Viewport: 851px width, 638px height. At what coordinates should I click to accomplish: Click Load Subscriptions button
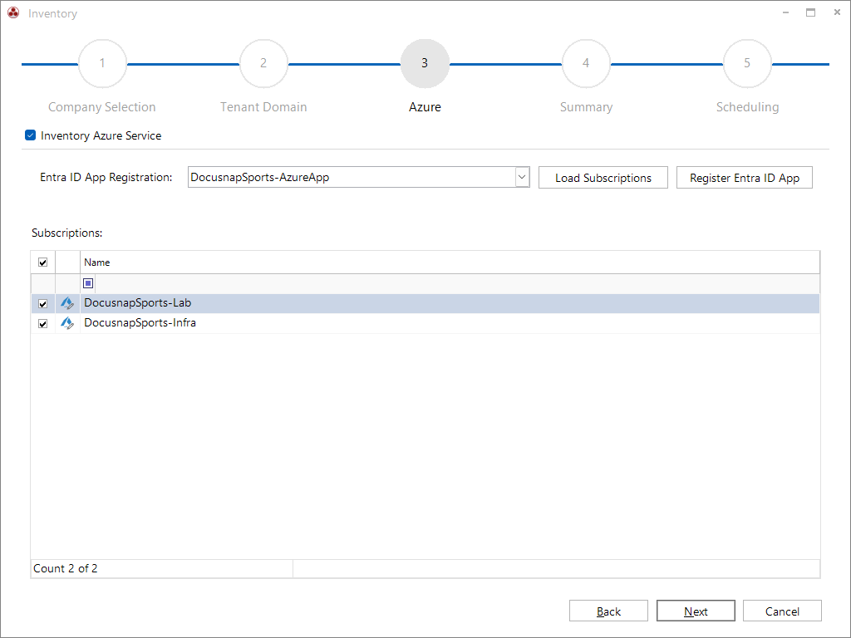(603, 178)
